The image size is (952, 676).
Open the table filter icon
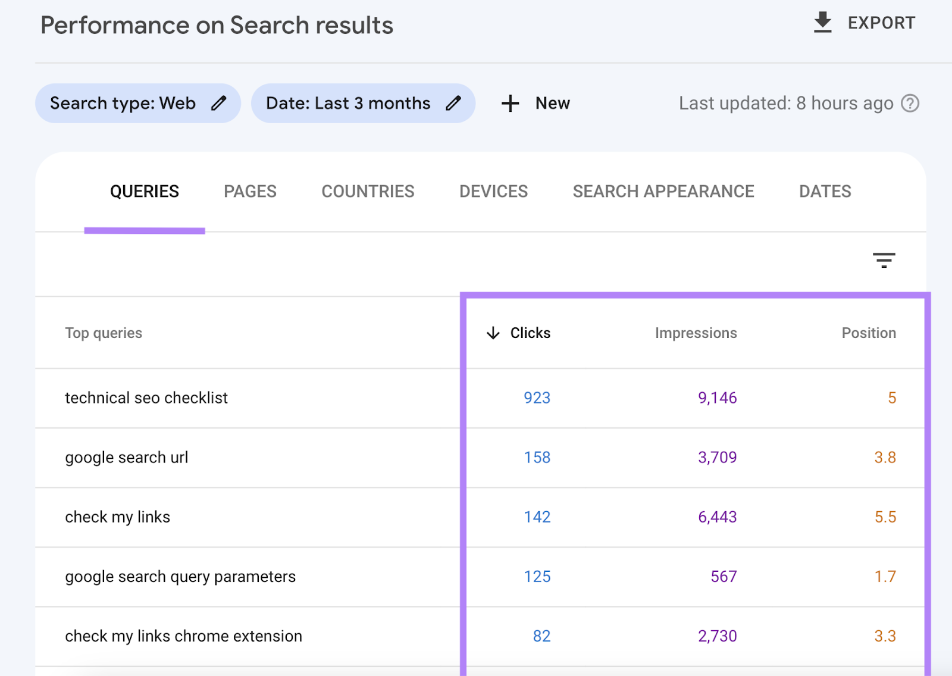click(x=884, y=260)
